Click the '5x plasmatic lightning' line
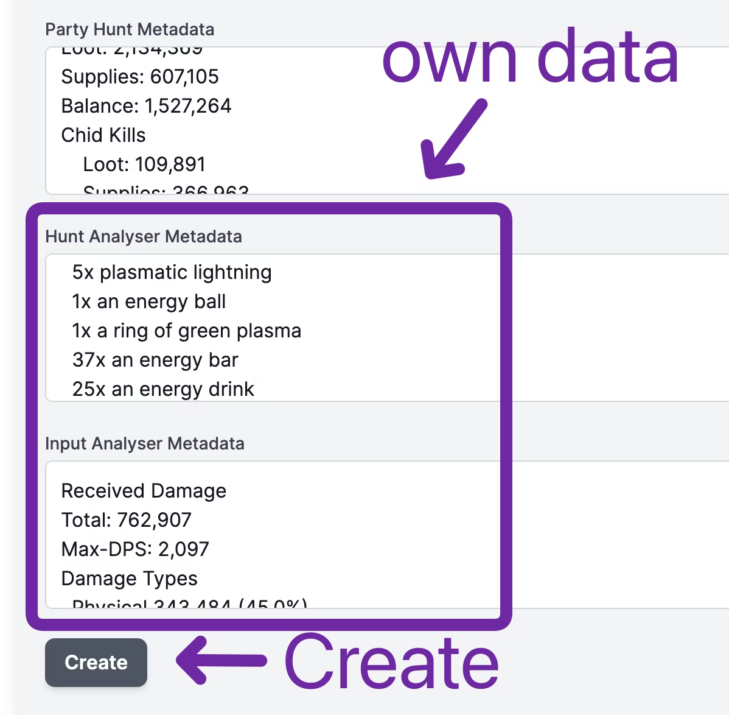Viewport: 729px width, 715px height. pyautogui.click(x=172, y=272)
